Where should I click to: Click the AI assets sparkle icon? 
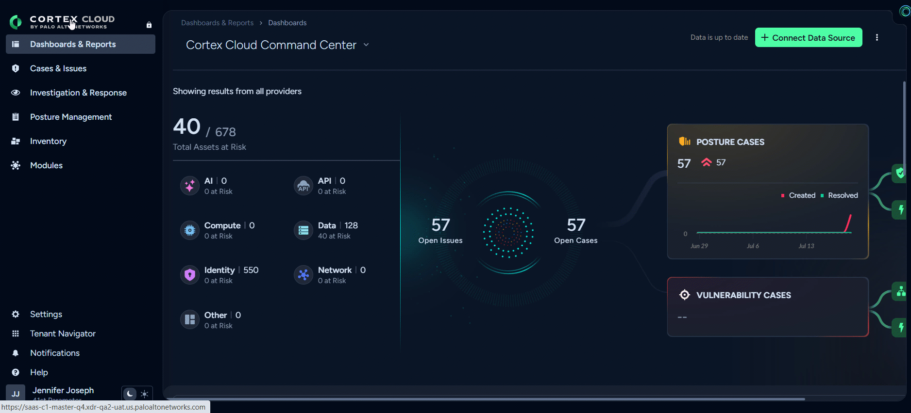[x=189, y=186]
